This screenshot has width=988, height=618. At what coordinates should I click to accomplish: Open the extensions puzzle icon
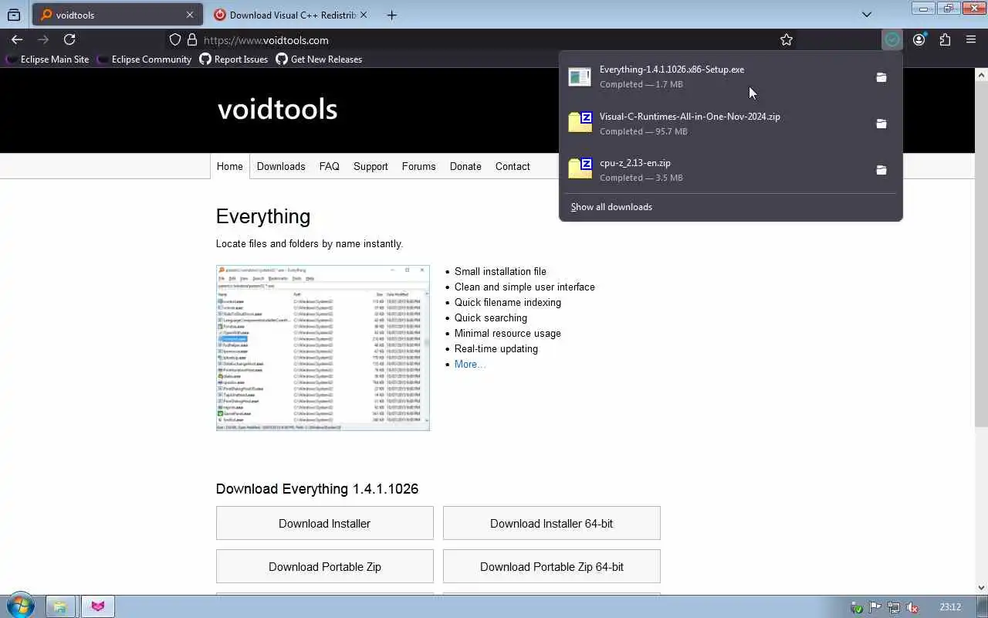tap(945, 40)
